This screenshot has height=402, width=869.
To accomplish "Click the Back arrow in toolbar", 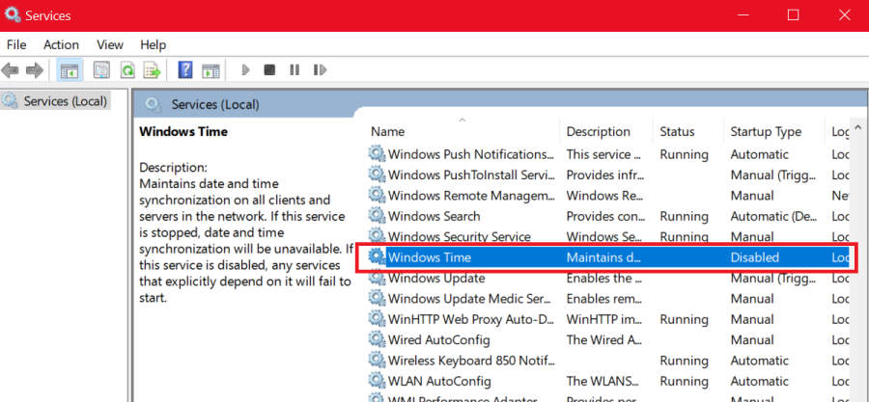I will (x=10, y=70).
